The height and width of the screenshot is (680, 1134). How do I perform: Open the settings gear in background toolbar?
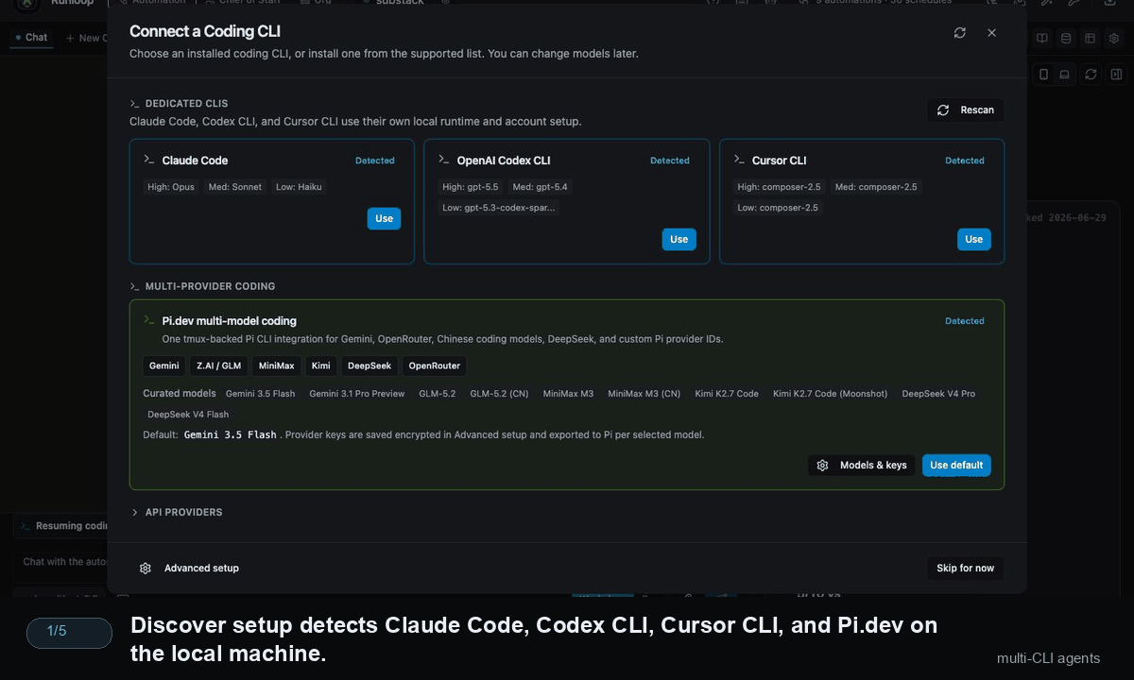pyautogui.click(x=1114, y=39)
